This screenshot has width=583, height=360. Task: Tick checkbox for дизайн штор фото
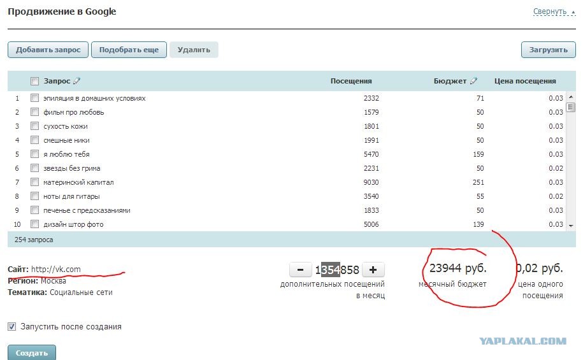coord(35,224)
